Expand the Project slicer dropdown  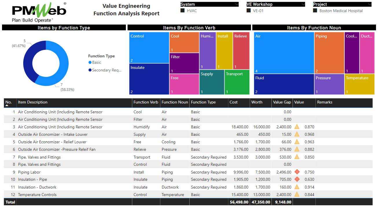(x=369, y=4)
